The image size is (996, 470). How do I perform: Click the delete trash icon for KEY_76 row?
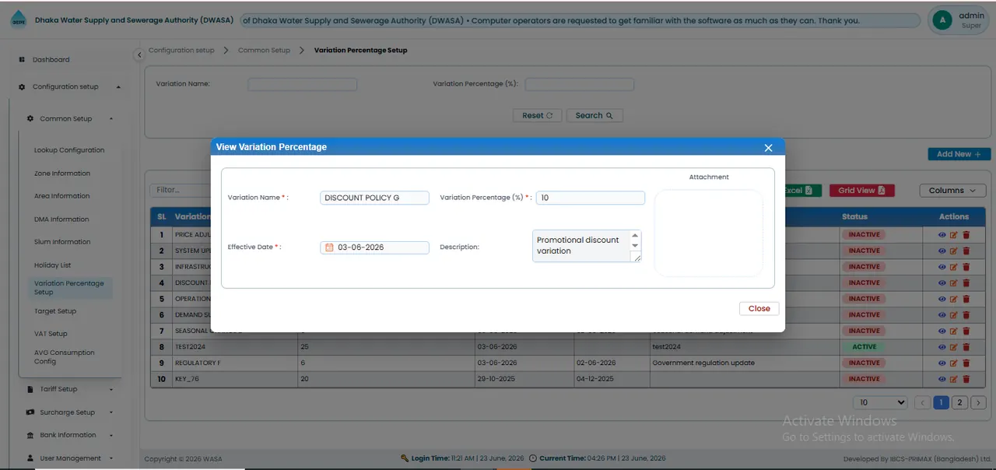click(x=966, y=379)
